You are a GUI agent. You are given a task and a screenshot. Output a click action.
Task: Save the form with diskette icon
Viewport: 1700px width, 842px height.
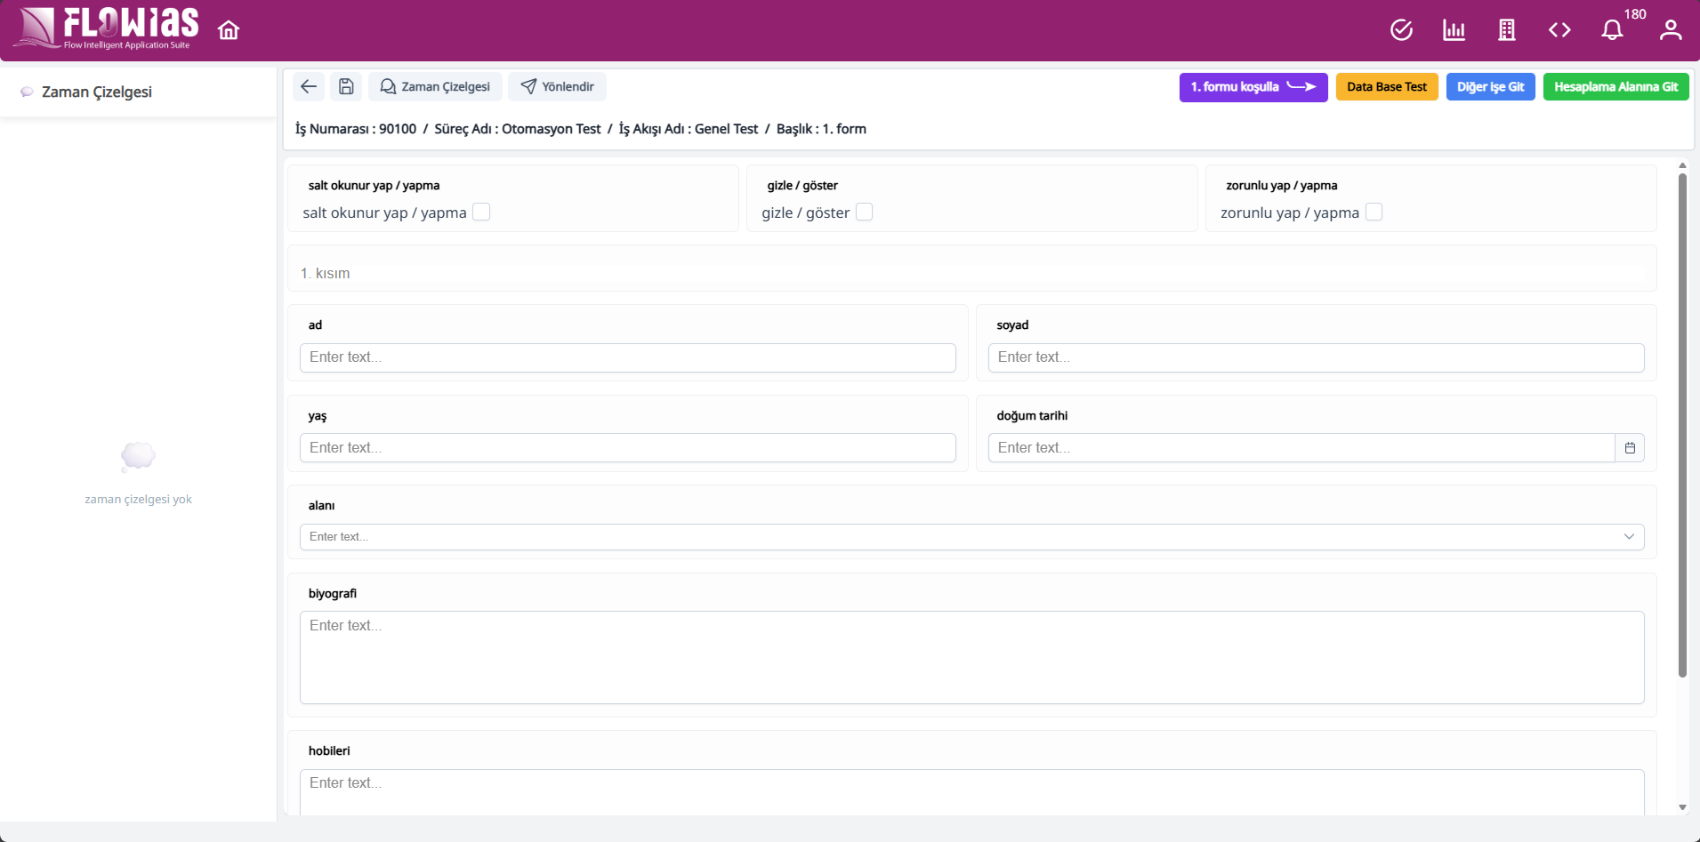click(x=346, y=86)
